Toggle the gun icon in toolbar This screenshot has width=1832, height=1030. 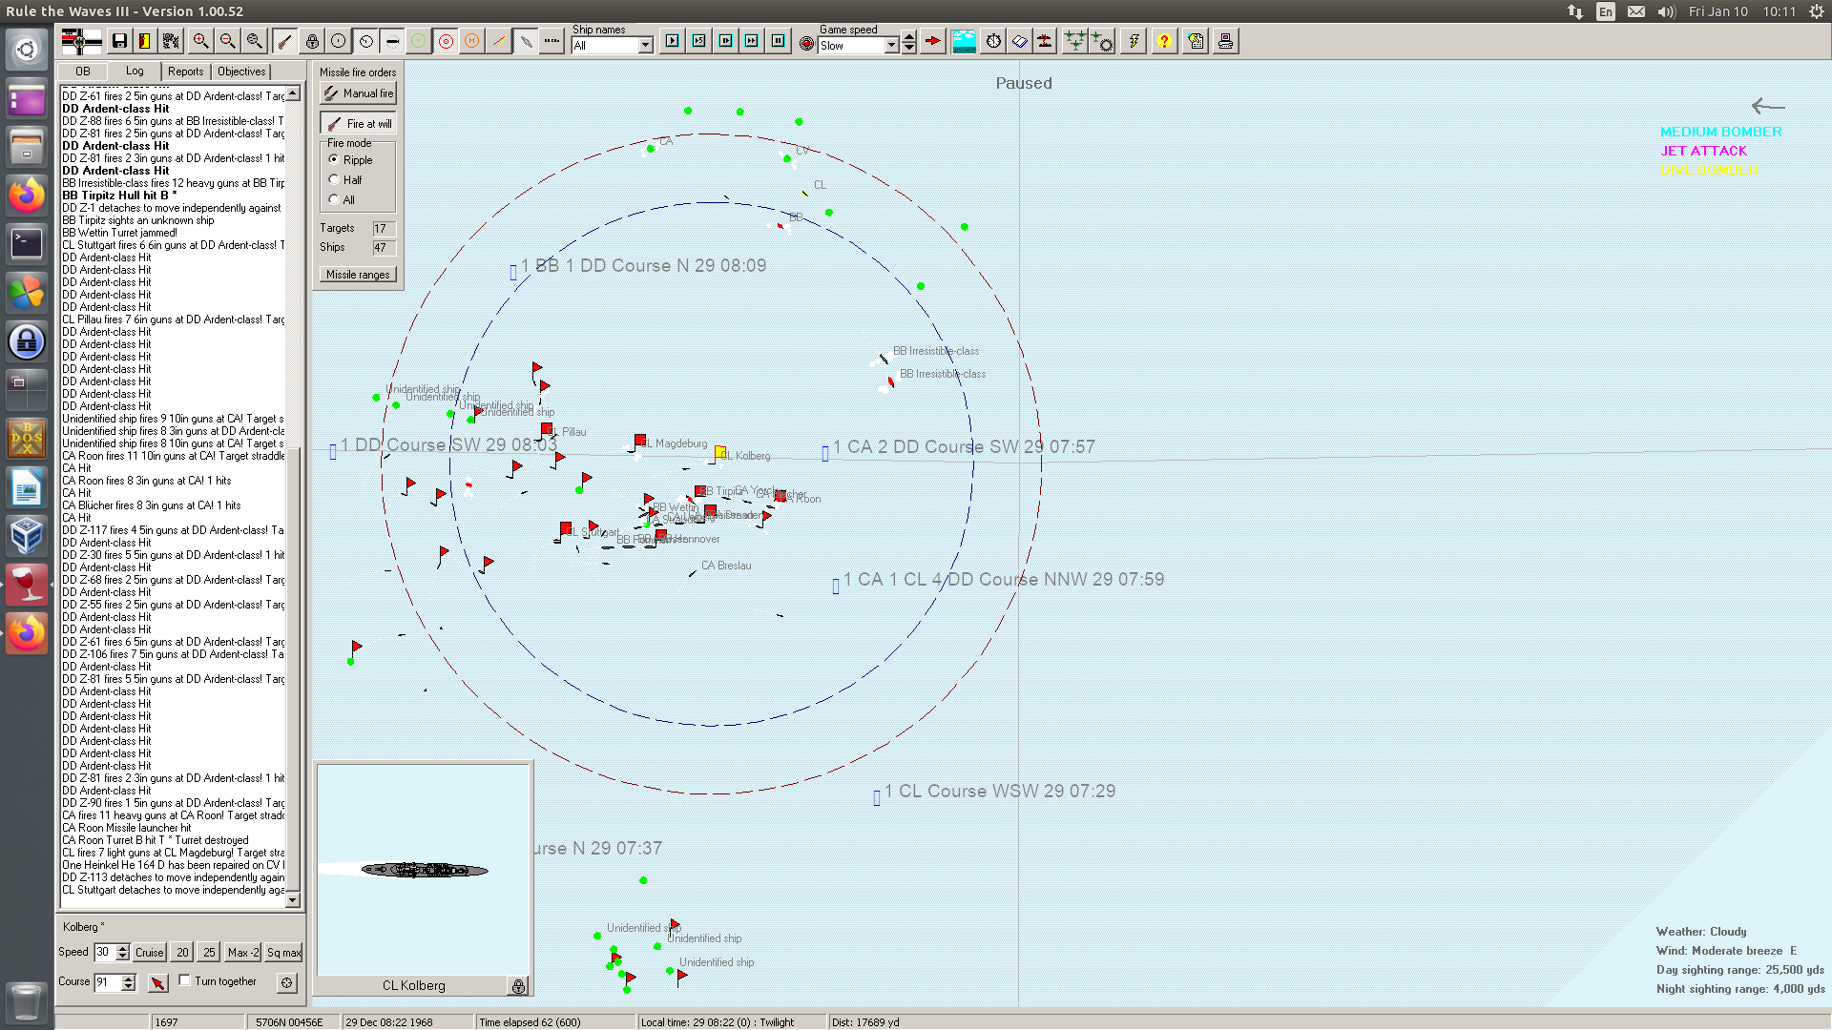284,41
